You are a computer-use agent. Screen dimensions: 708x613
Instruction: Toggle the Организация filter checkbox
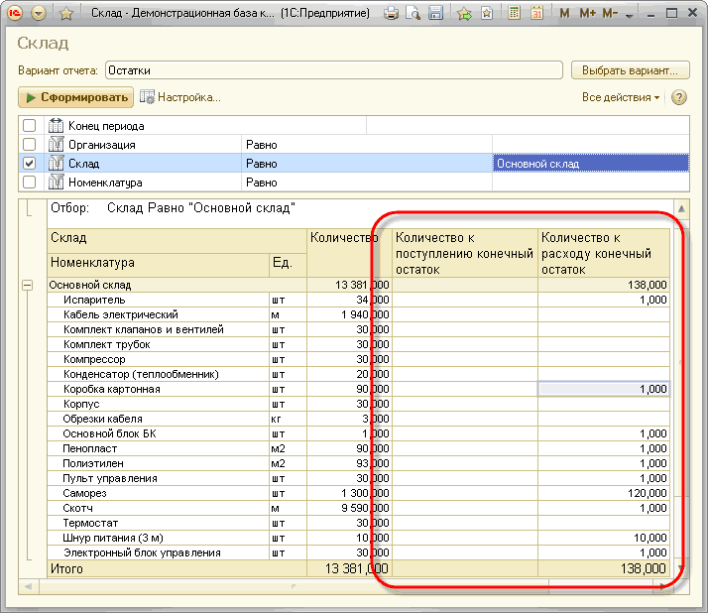pyautogui.click(x=30, y=145)
